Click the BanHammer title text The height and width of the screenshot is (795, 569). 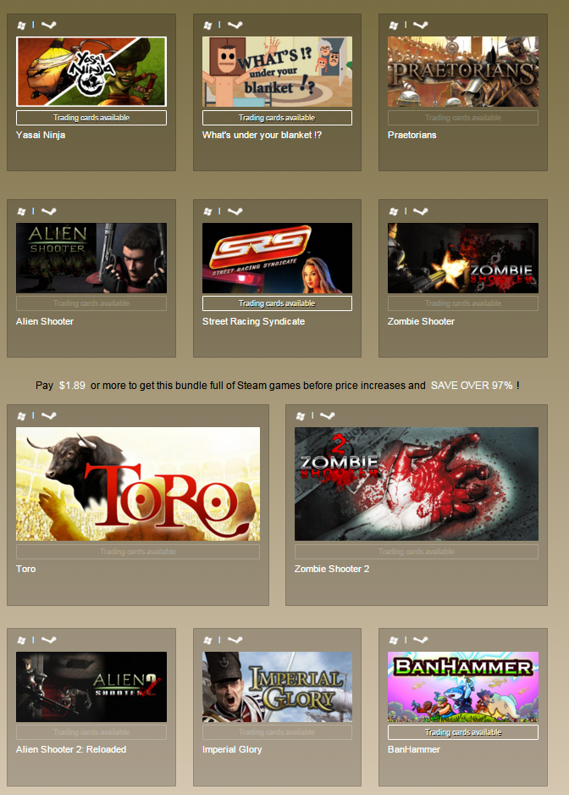[414, 749]
